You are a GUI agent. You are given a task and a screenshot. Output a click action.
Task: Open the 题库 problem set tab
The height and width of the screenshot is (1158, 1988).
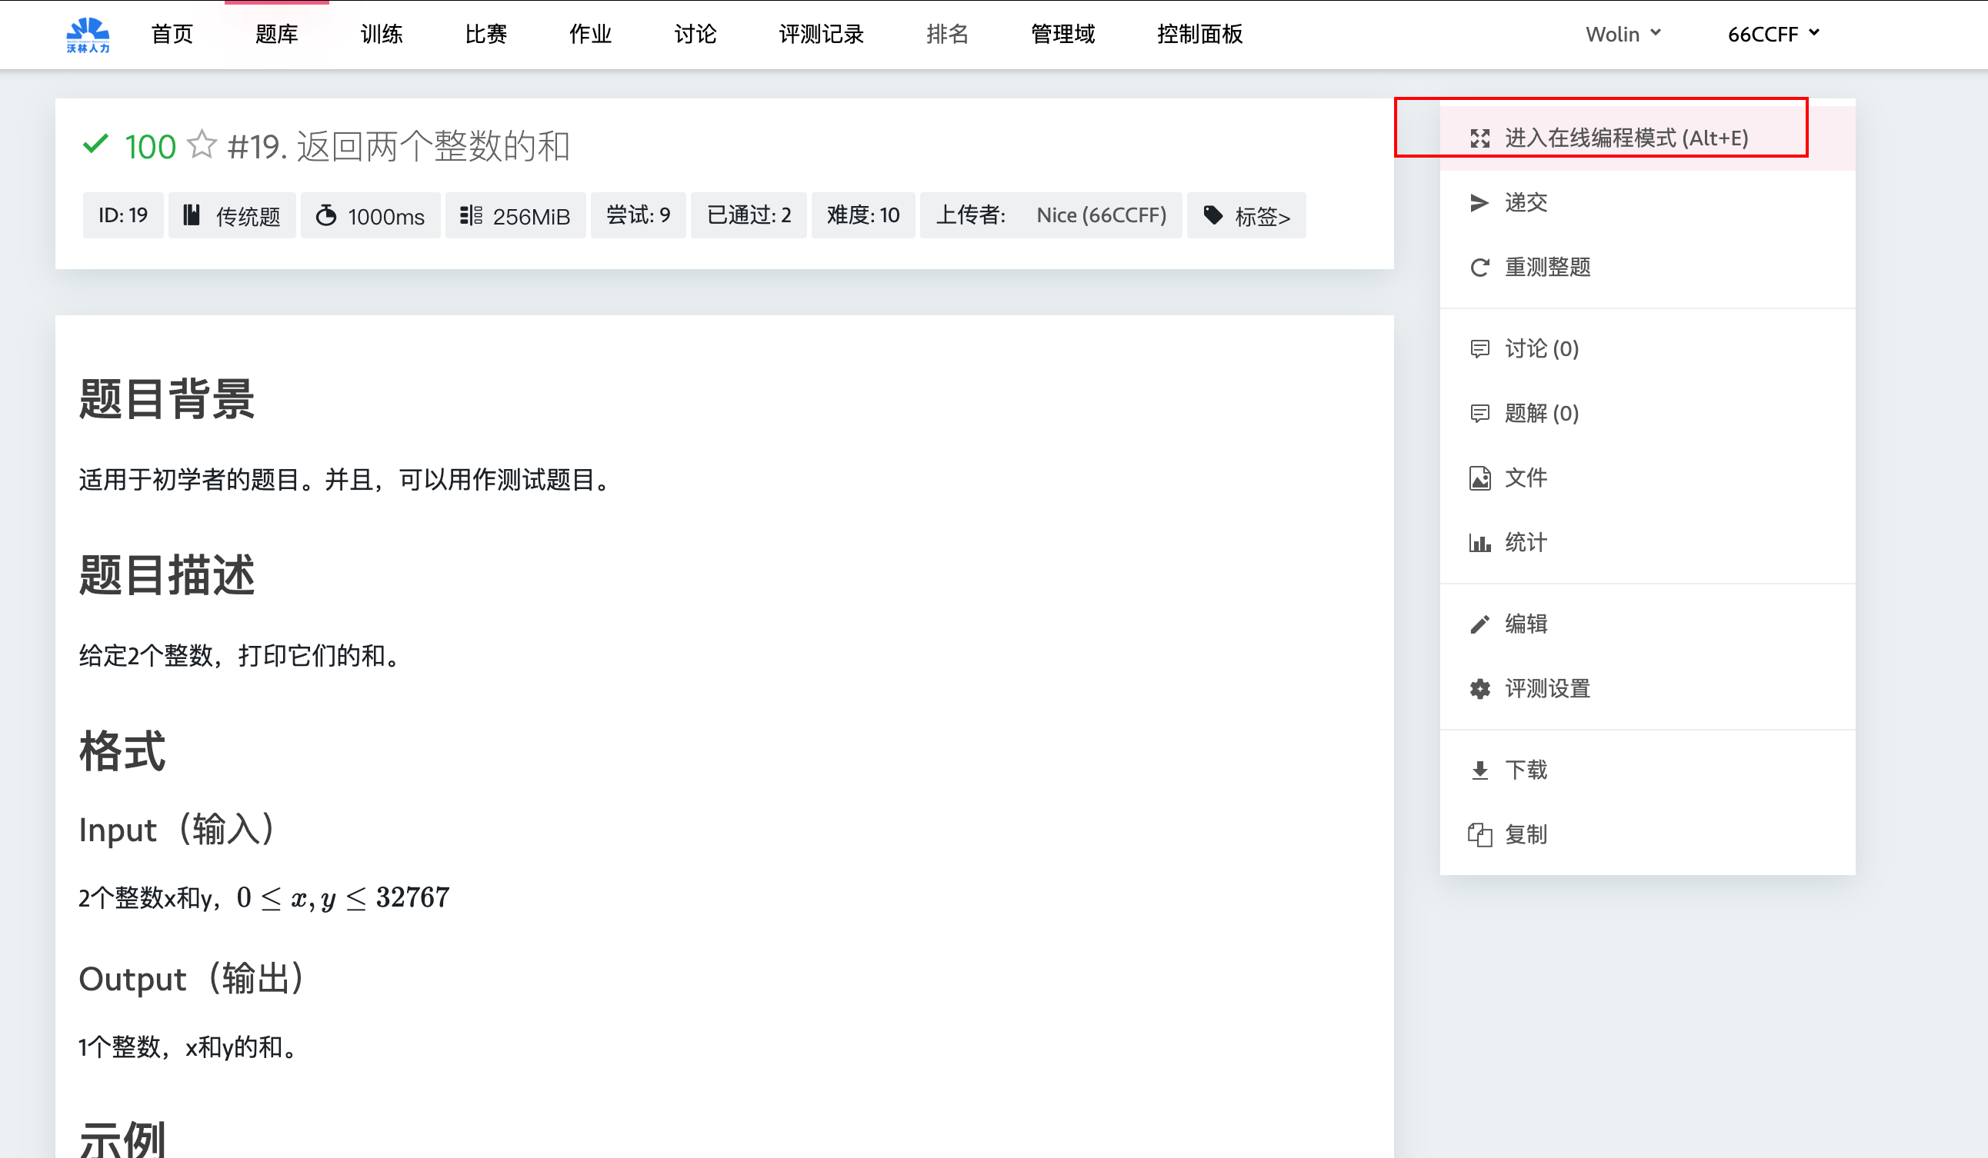point(276,35)
